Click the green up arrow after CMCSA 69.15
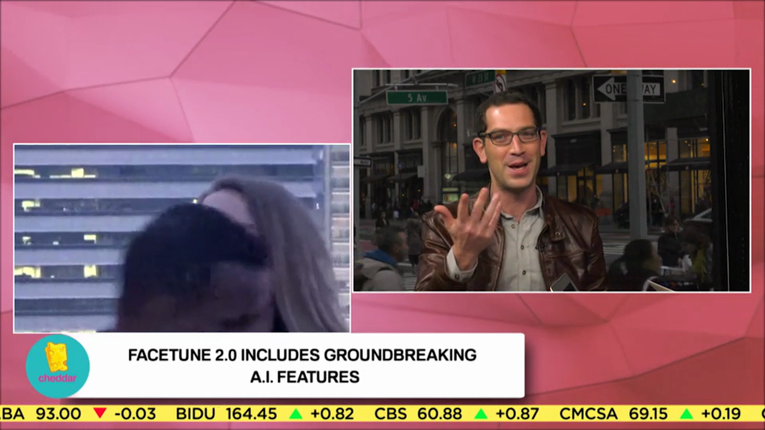This screenshot has width=765, height=430. [686, 413]
